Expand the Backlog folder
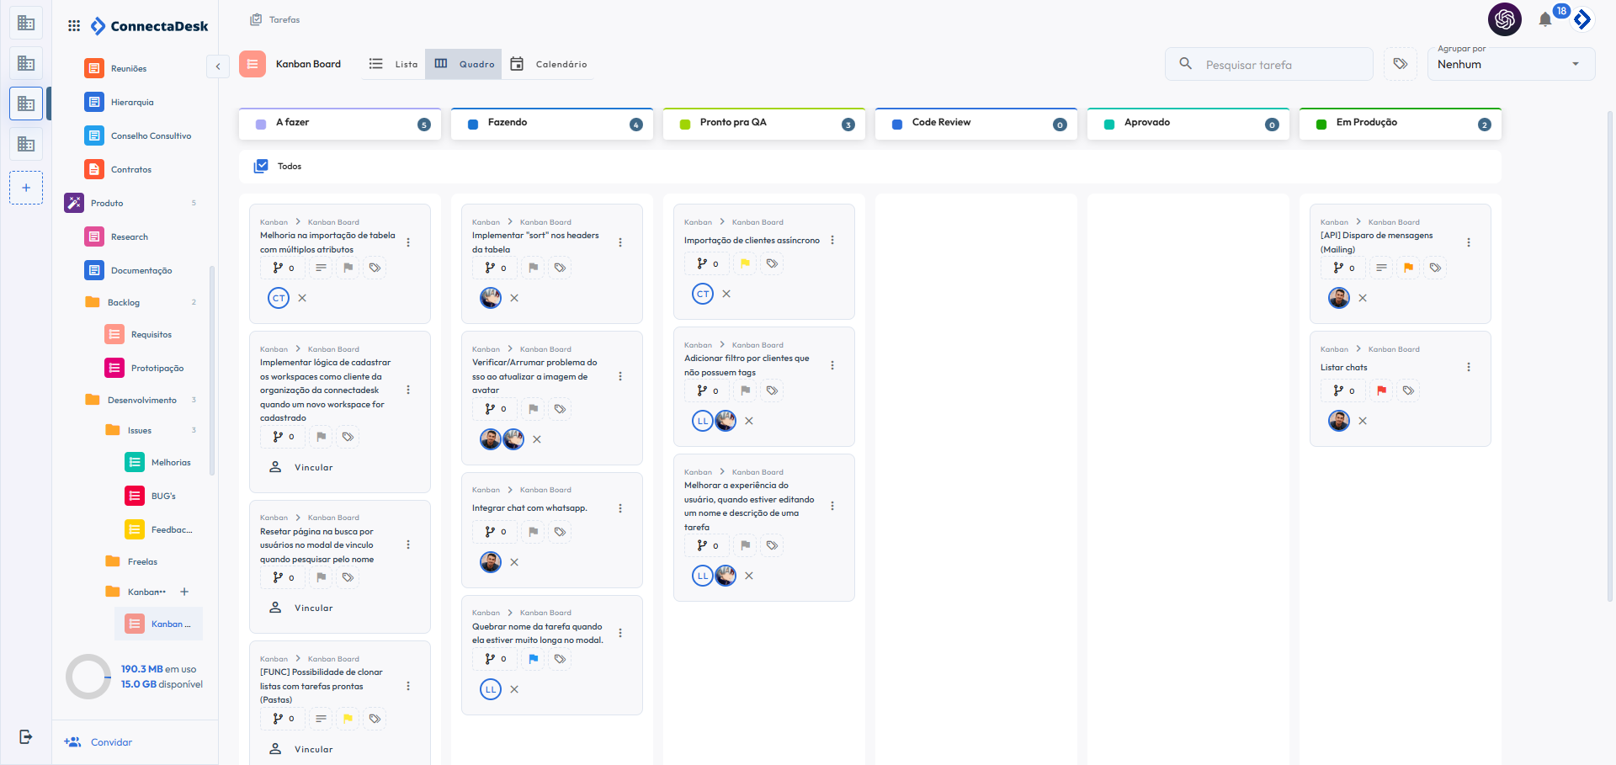Image resolution: width=1616 pixels, height=765 pixels. 124,302
